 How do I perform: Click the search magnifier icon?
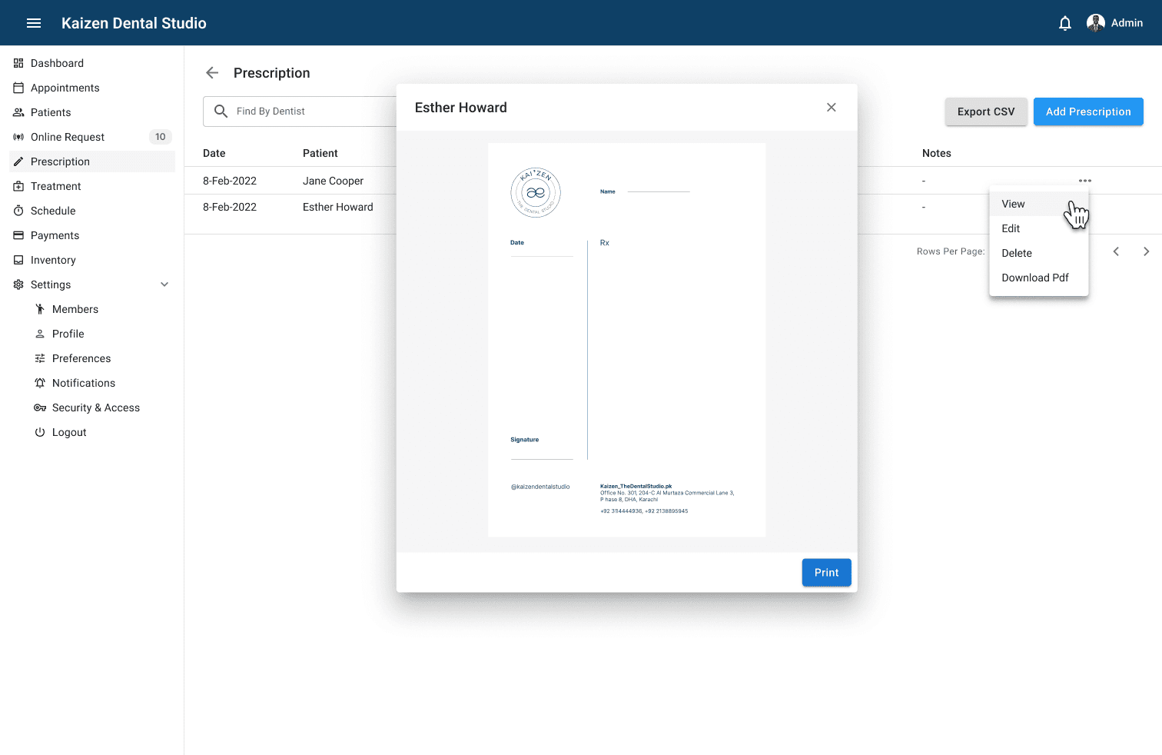click(221, 111)
